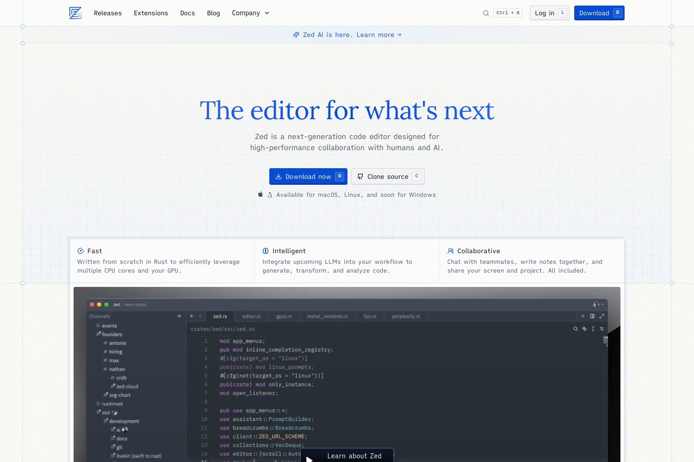This screenshot has height=462, width=694.
Task: Click the Fast feature checkmark icon
Action: pyautogui.click(x=81, y=251)
